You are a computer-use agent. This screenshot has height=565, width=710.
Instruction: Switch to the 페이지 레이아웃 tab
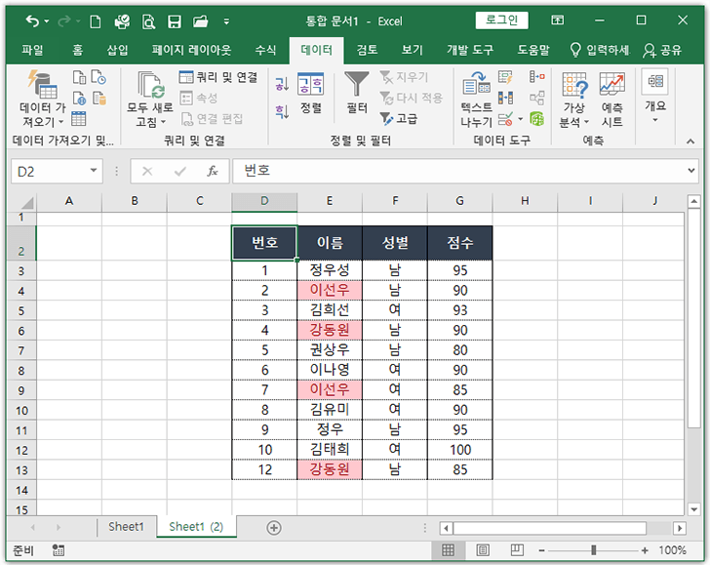(x=191, y=50)
